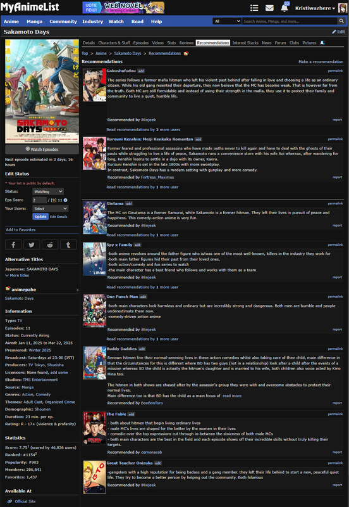This screenshot has width=349, height=507.
Task: Open Web Novel contest banner
Action: click(123, 8)
